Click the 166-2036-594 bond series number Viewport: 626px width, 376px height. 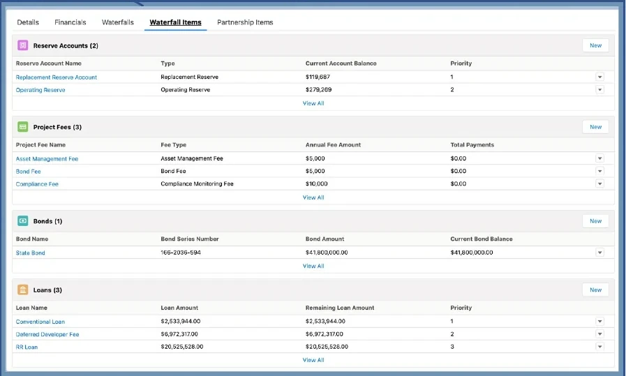click(181, 253)
